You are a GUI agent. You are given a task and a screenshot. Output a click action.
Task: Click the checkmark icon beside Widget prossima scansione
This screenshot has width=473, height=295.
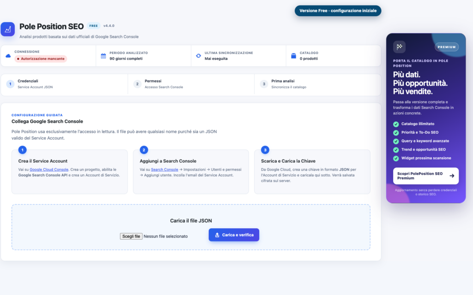[396, 159]
